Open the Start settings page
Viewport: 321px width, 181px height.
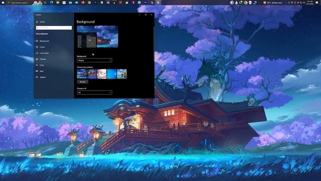click(x=40, y=71)
